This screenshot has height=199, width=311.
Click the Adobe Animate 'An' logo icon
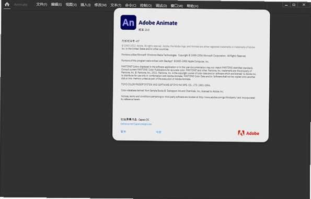(129, 22)
